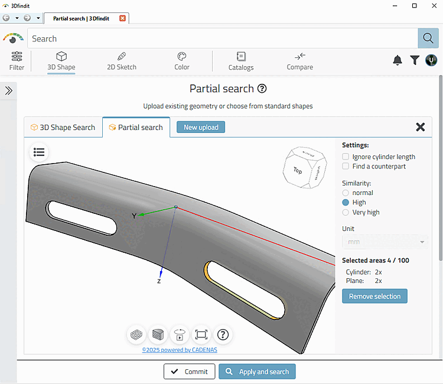Select normal similarity radio button

346,193
